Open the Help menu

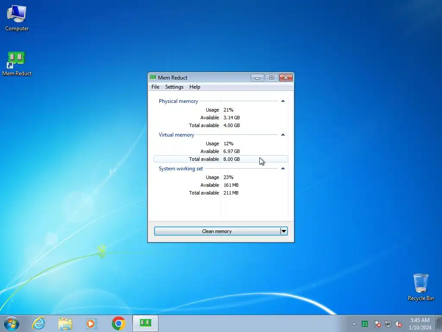click(x=195, y=87)
